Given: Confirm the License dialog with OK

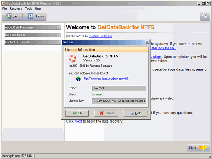Looking at the screenshot, I should 77,113.
